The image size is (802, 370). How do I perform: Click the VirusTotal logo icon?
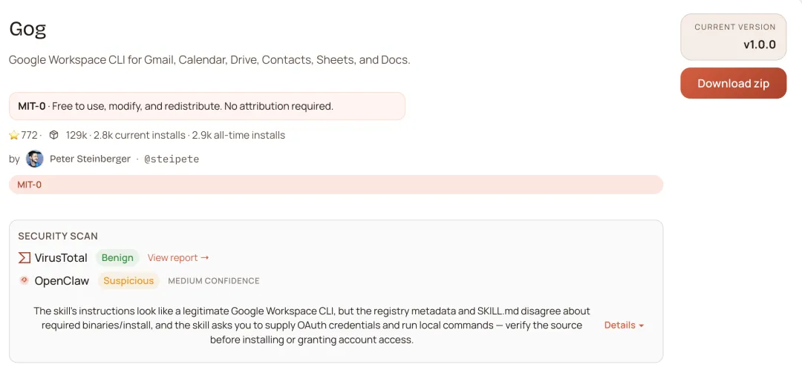(25, 258)
